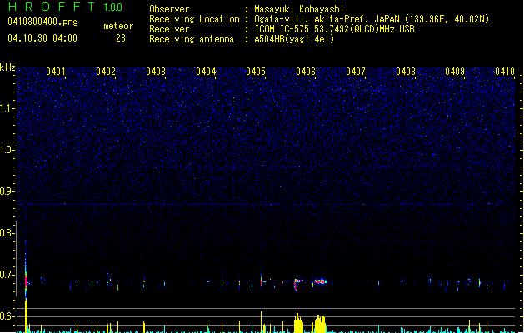The image size is (524, 333).
Task: Click the antenna value A504HB(yagi 4el)
Action: (294, 39)
